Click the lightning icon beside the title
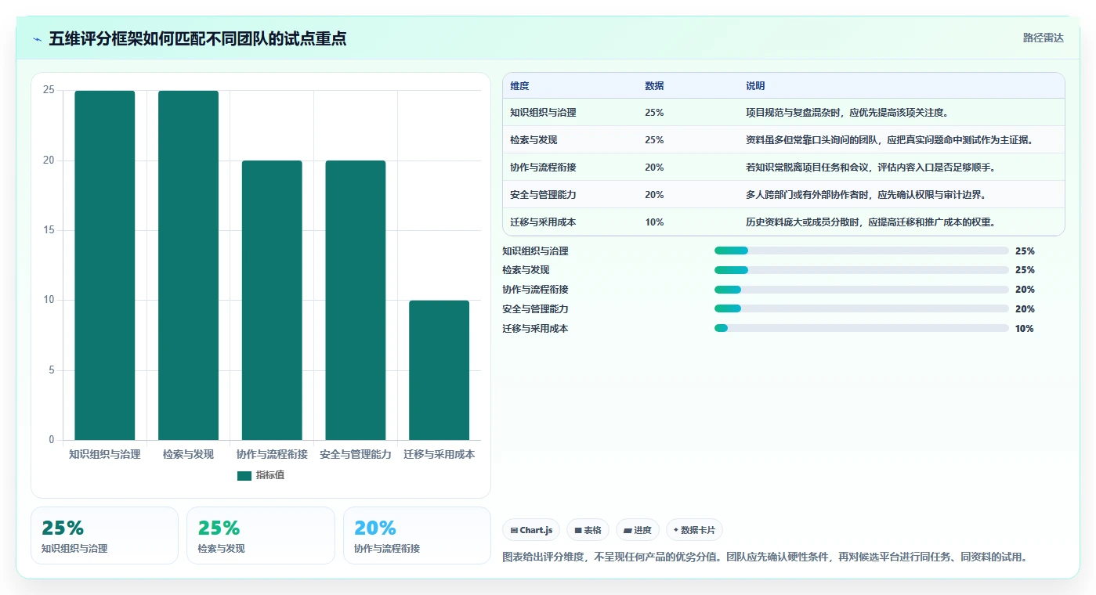Screen dimensions: 1096x595 tap(37, 39)
